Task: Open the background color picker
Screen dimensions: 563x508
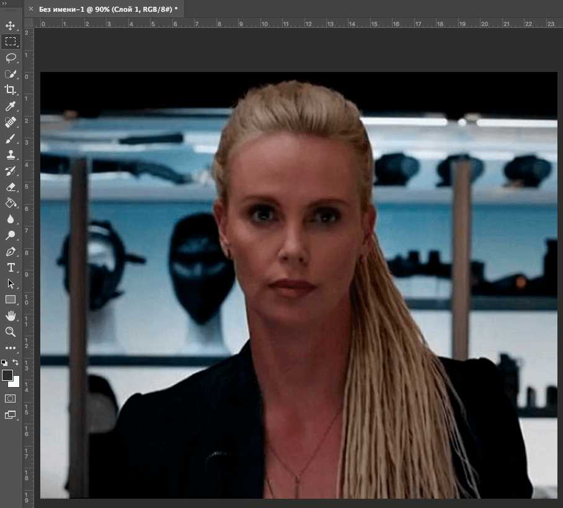Action: click(16, 383)
